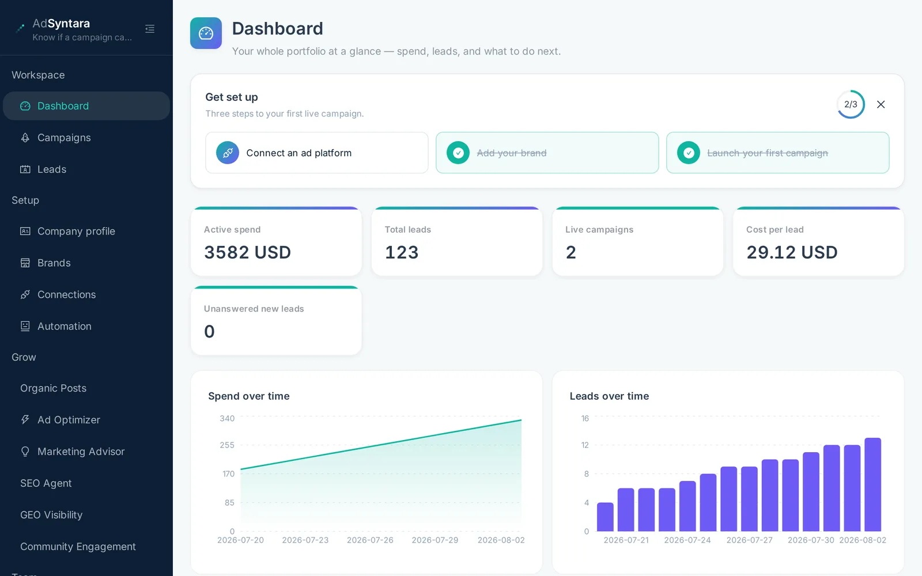Open the completed Add your brand step
922x576 pixels.
point(547,153)
